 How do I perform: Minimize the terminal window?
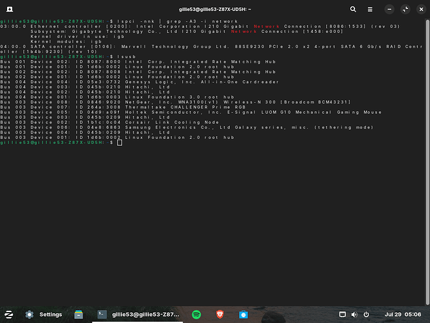(389, 9)
